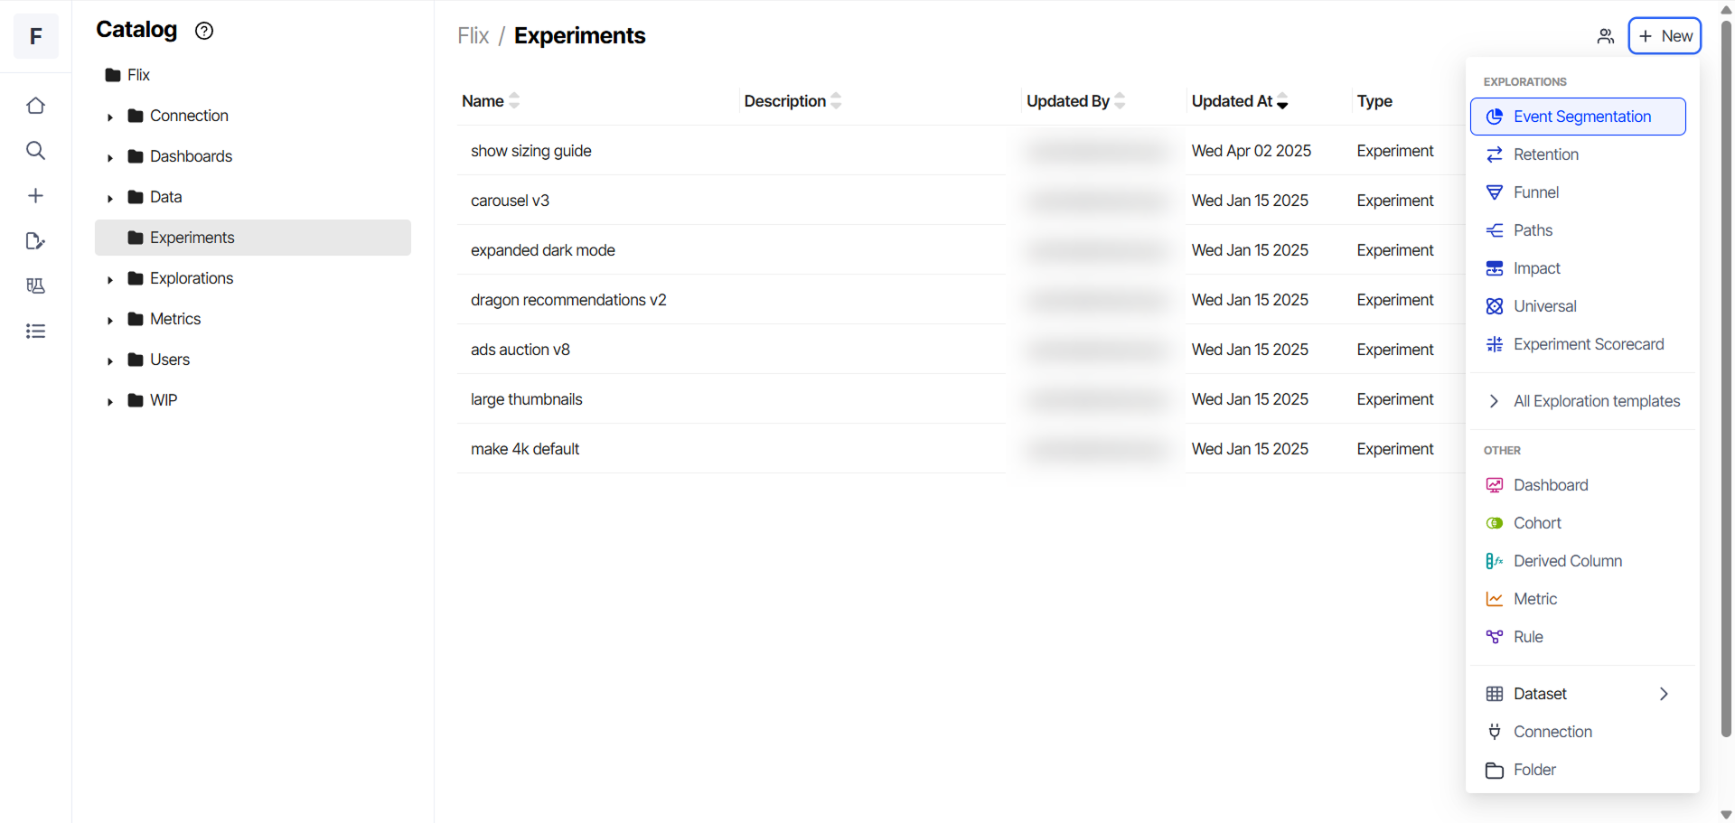The image size is (1735, 823).
Task: Click the plus icon in left sidebar
Action: click(35, 196)
